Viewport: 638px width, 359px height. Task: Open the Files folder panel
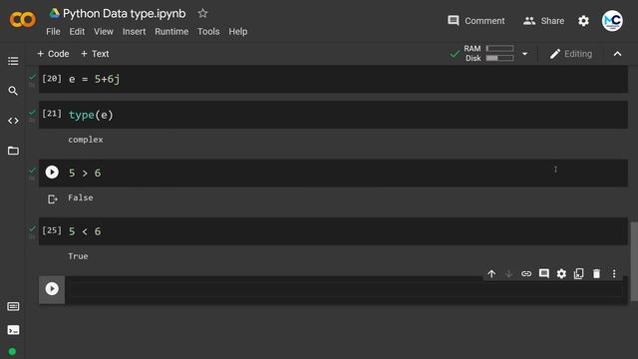click(13, 151)
